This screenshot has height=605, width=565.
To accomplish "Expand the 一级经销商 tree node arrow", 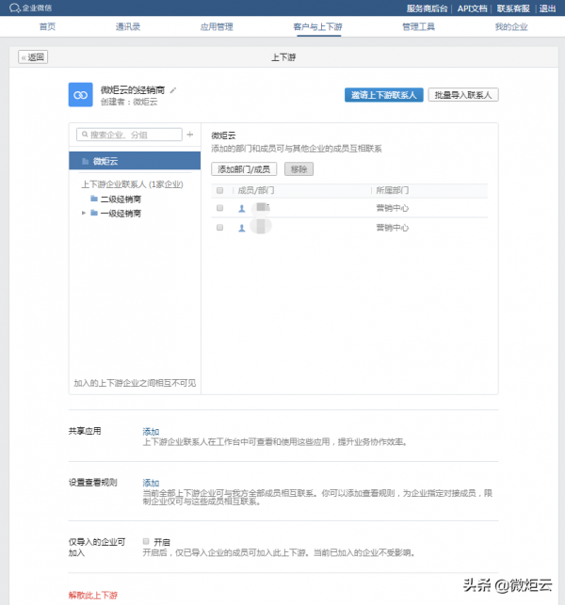I will pyautogui.click(x=84, y=213).
